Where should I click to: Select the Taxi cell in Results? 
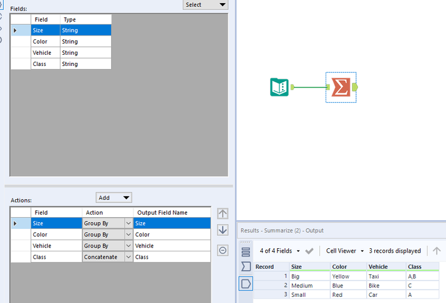(386, 276)
